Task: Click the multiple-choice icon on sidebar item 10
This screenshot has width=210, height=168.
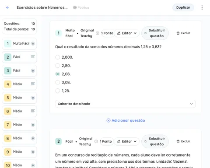Action: 33,165
